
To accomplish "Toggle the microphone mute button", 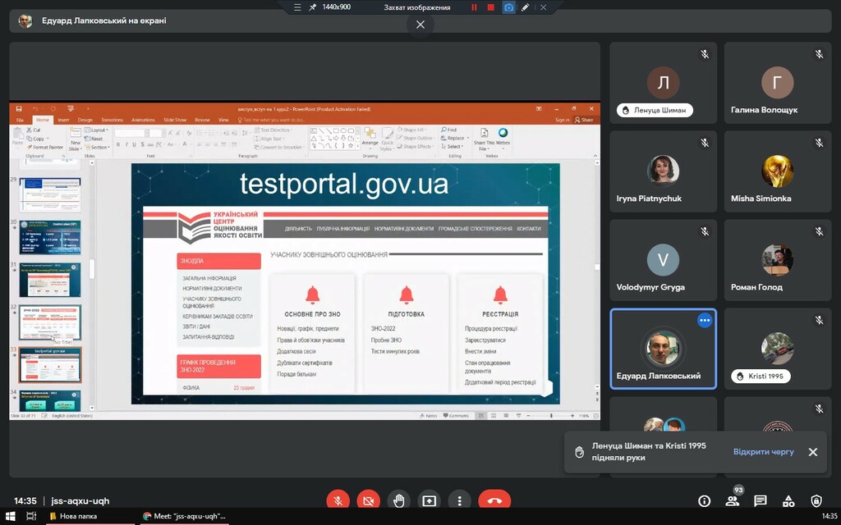I will [x=338, y=500].
